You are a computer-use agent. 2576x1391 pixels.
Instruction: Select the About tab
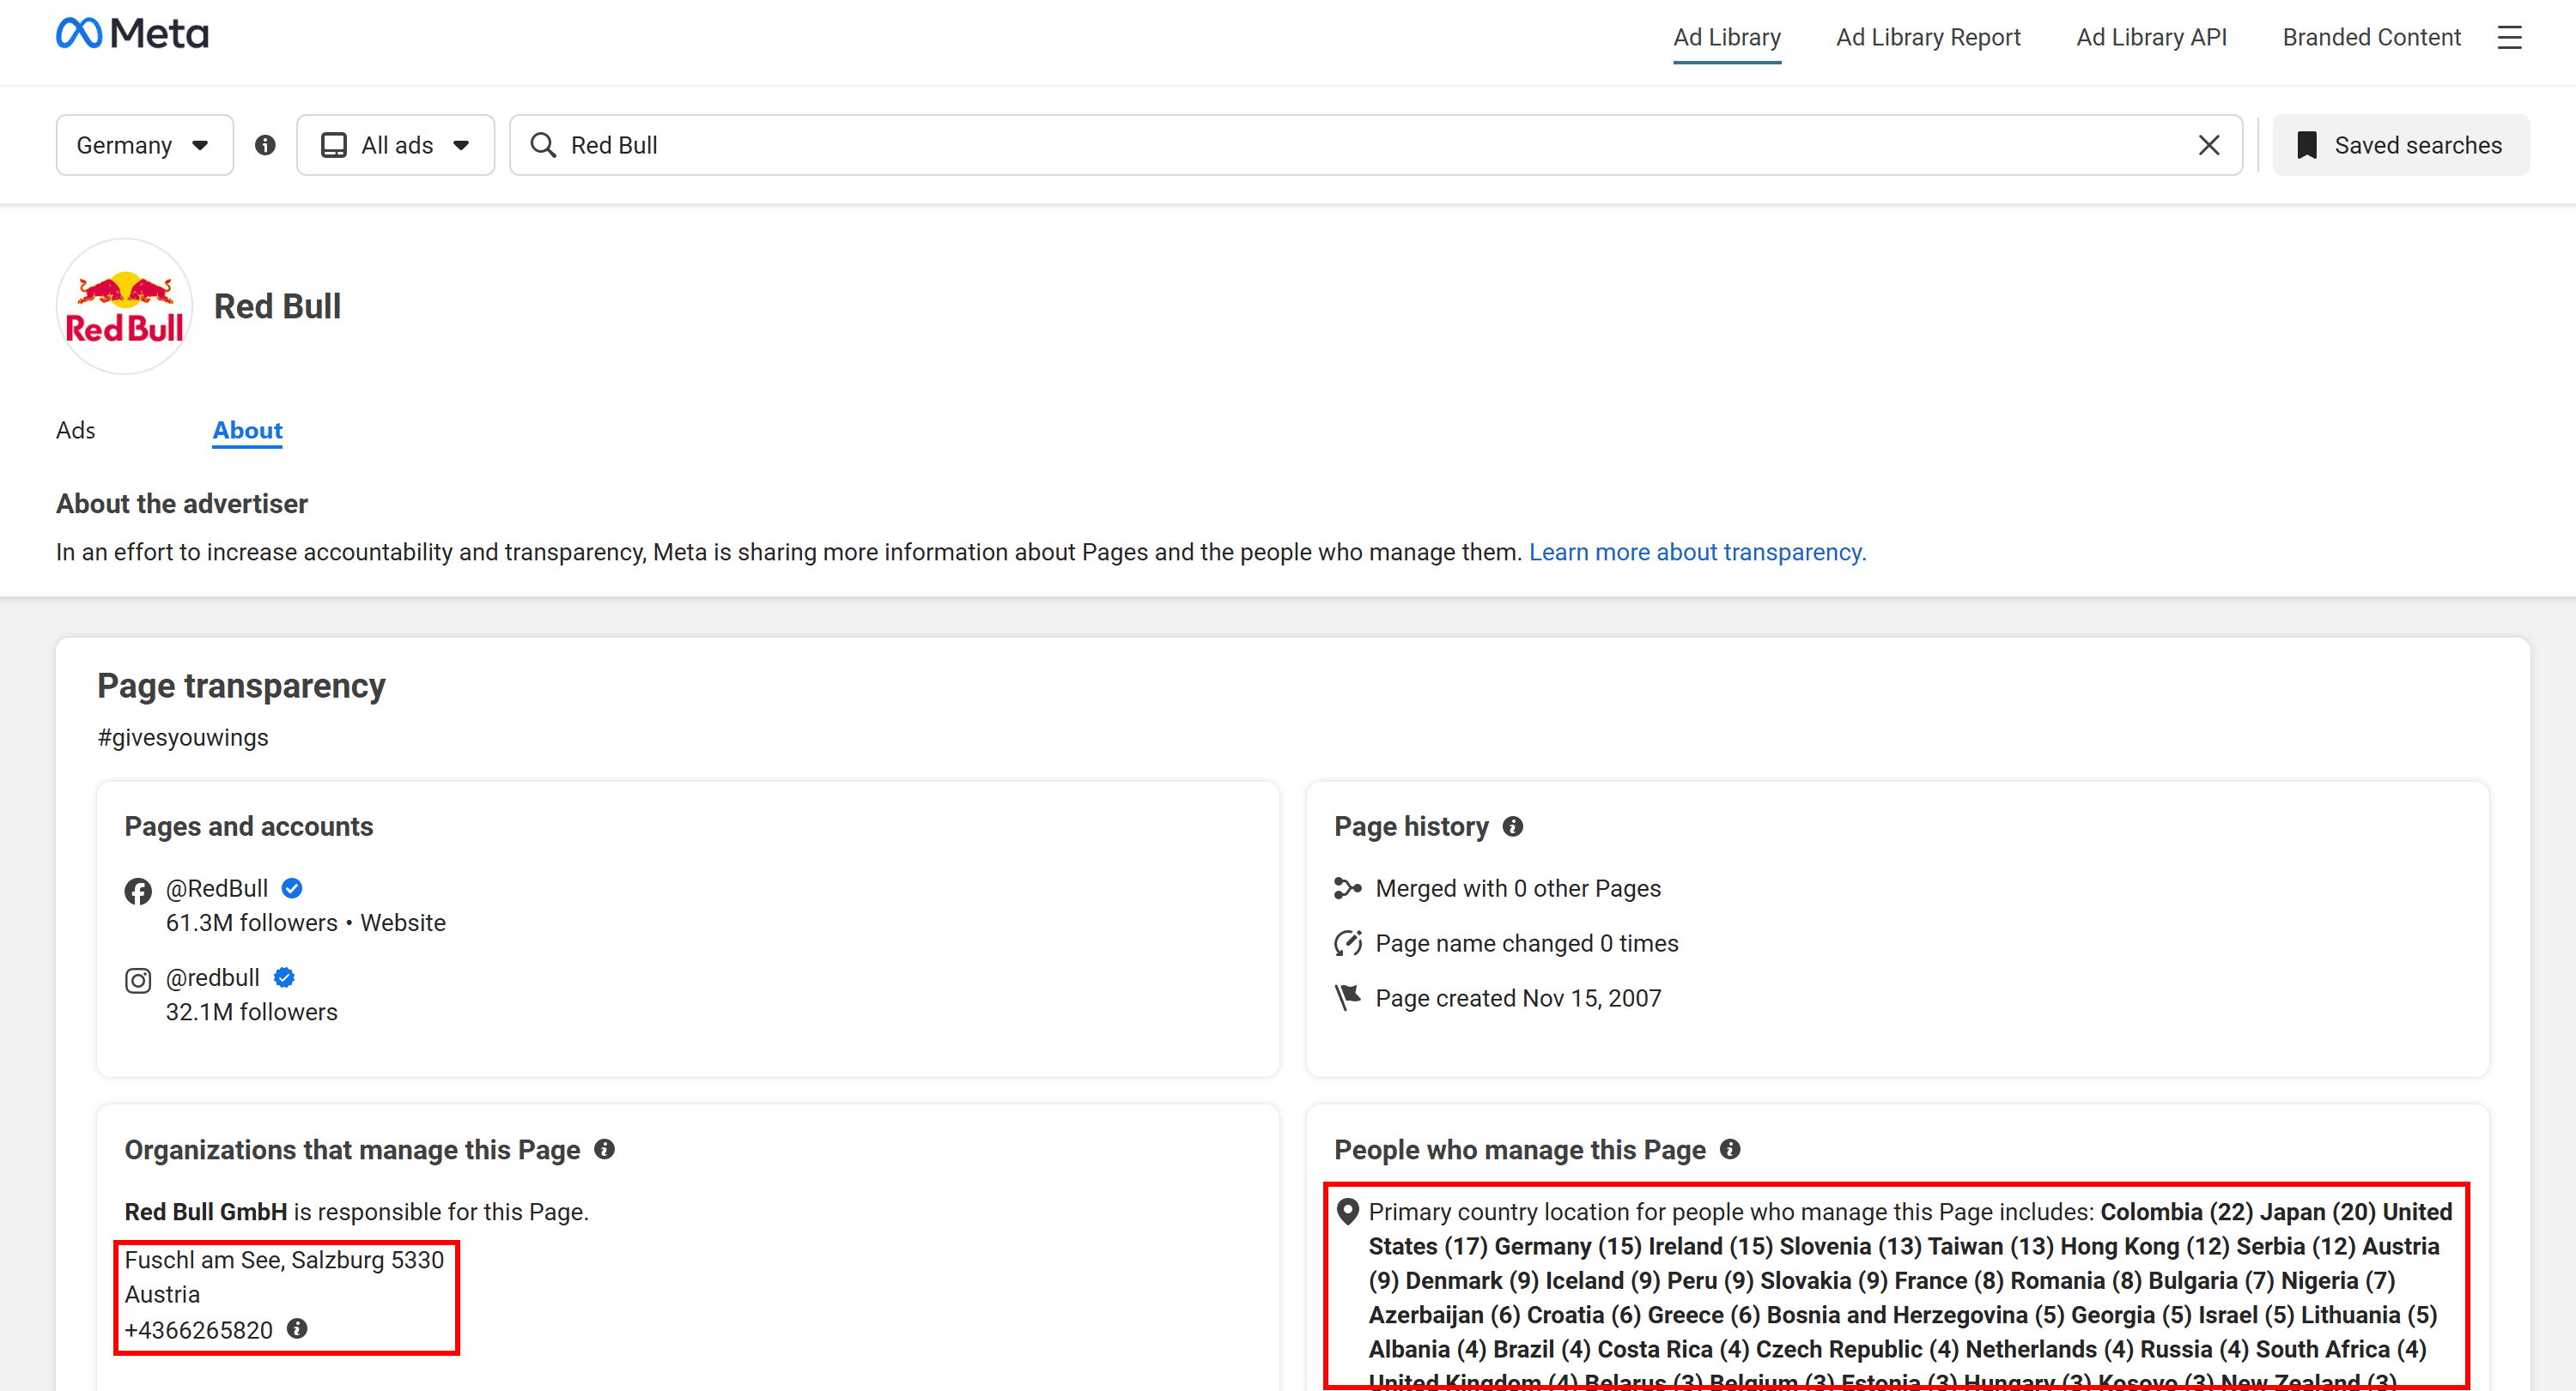[246, 430]
